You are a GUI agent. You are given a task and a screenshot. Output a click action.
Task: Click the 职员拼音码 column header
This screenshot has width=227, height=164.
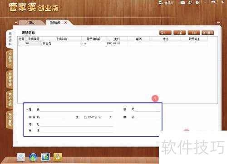94,39
